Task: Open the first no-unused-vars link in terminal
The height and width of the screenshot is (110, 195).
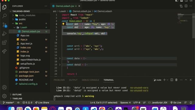Action: [139, 88]
